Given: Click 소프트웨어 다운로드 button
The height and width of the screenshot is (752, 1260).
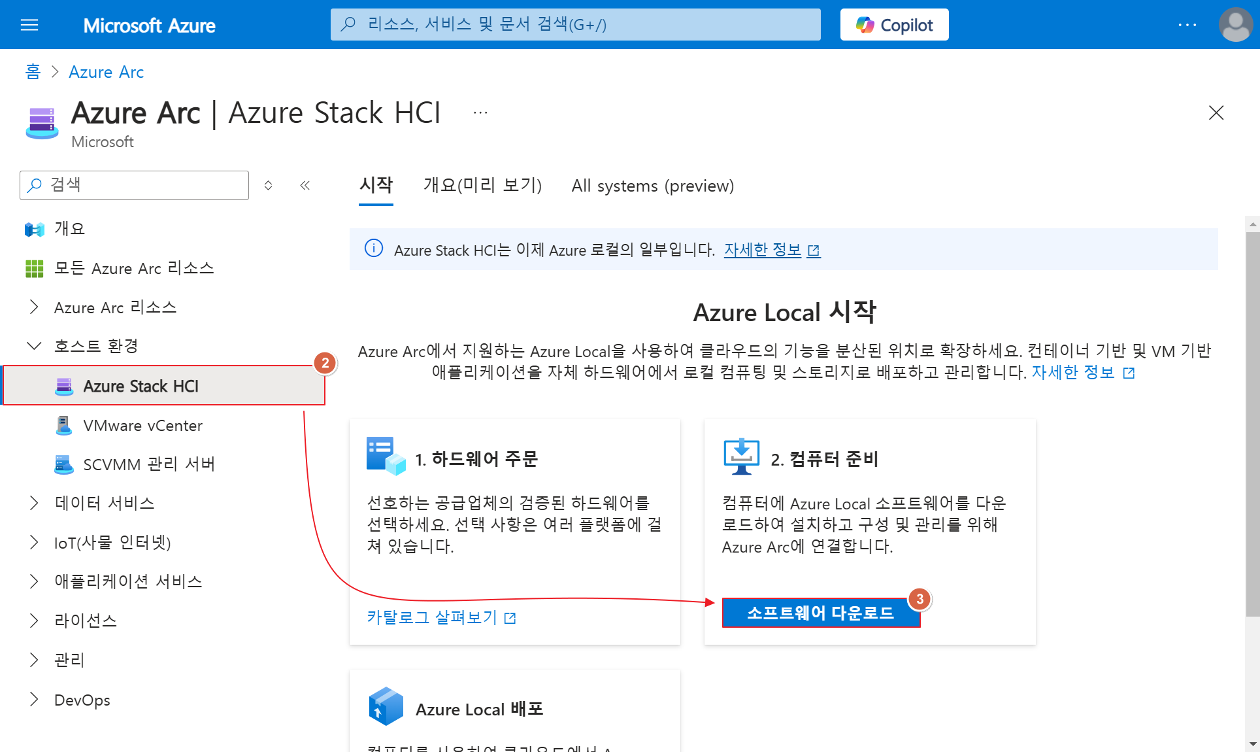Looking at the screenshot, I should [x=821, y=613].
